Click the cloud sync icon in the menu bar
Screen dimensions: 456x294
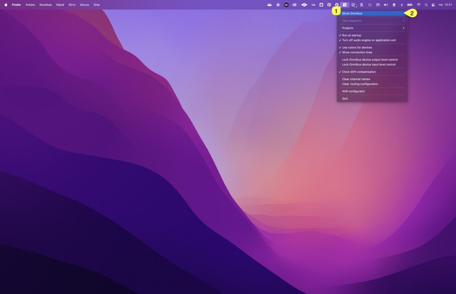[269, 4]
